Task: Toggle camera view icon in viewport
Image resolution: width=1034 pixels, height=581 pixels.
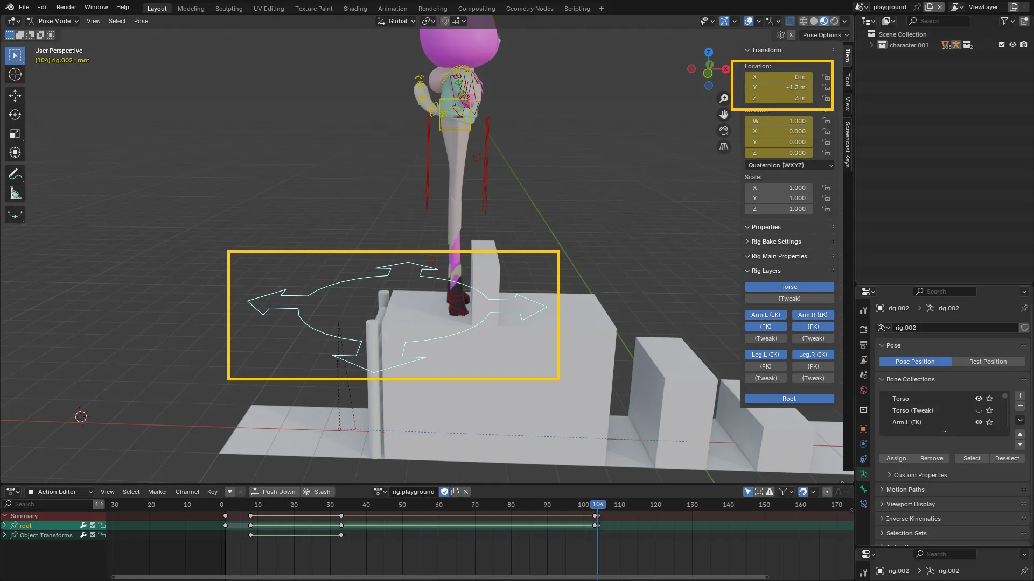Action: [724, 131]
